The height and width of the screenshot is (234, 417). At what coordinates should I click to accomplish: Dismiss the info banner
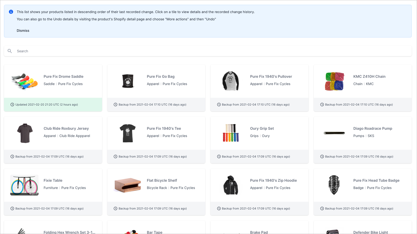click(23, 30)
